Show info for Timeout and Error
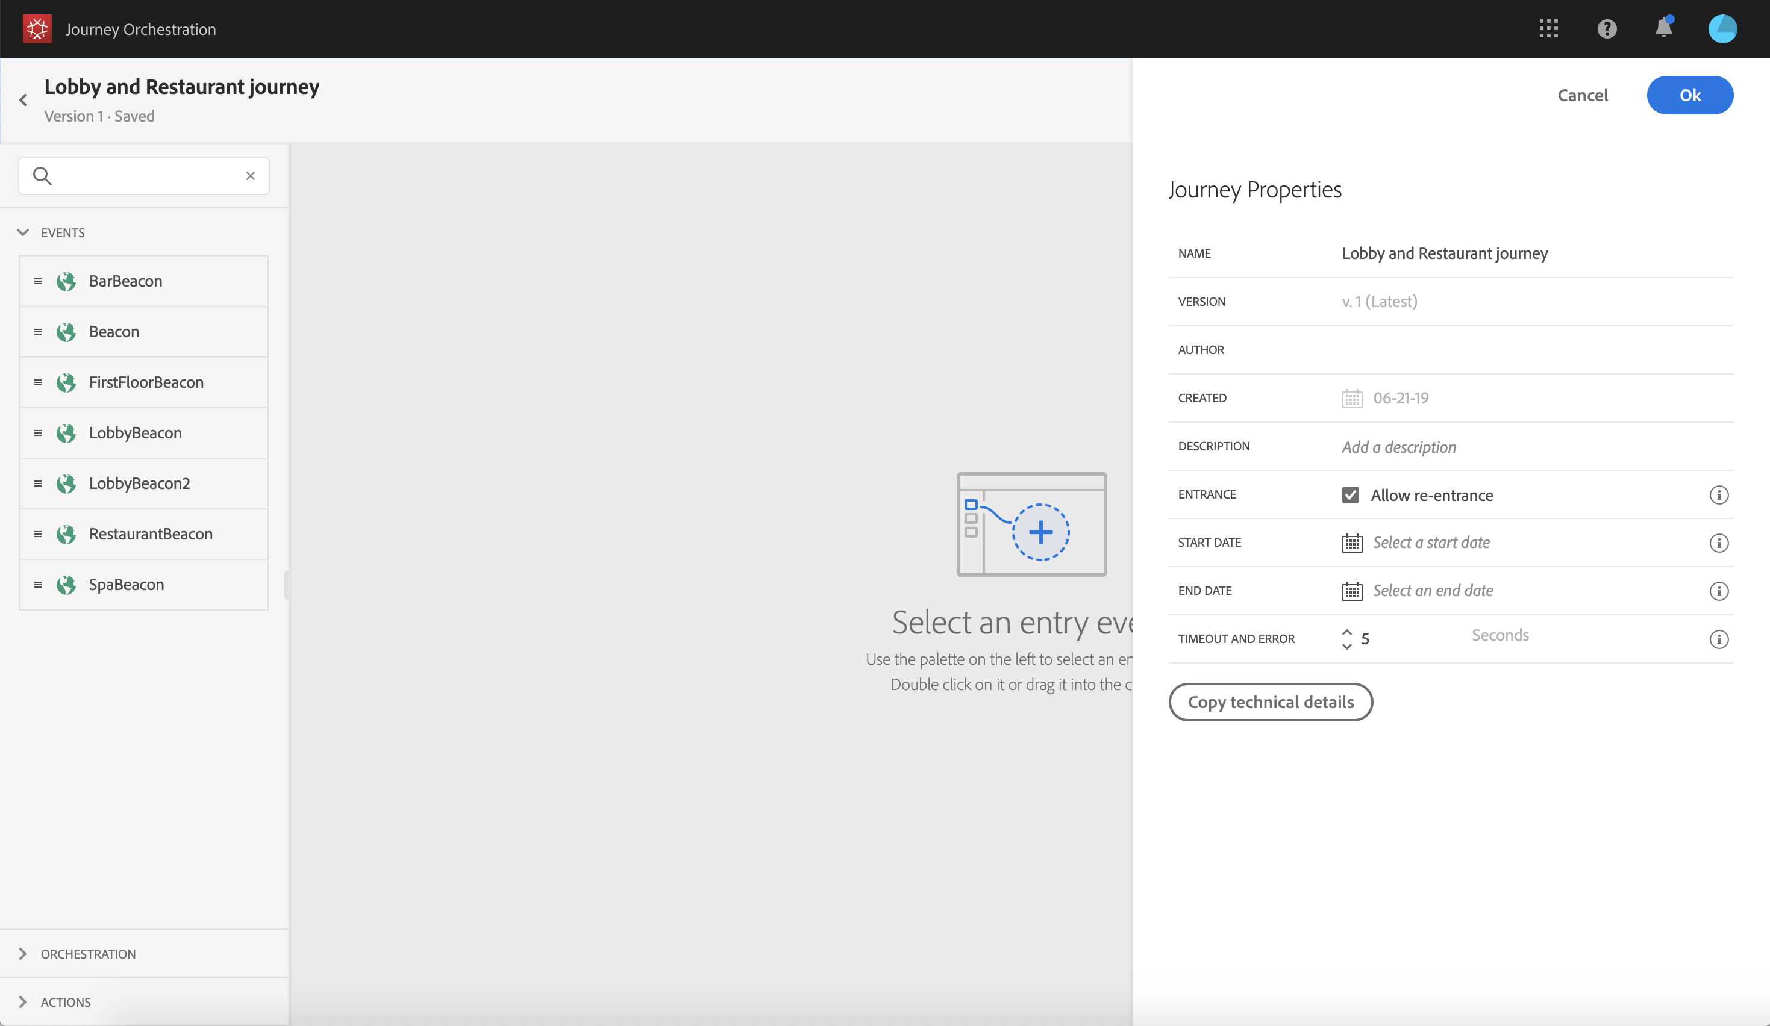 [1718, 639]
